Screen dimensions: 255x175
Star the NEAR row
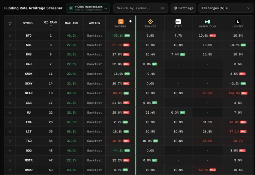click(x=10, y=93)
